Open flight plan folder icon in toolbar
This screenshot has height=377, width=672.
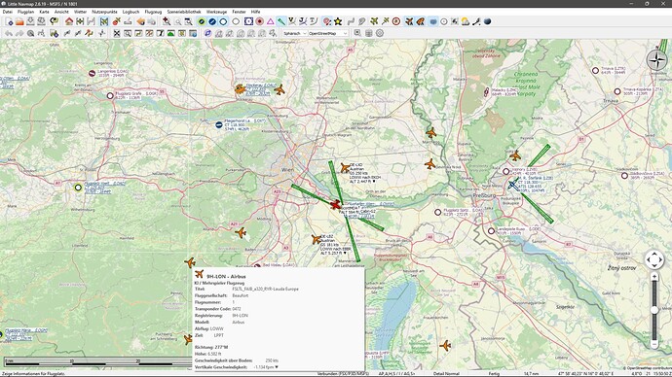pos(19,21)
